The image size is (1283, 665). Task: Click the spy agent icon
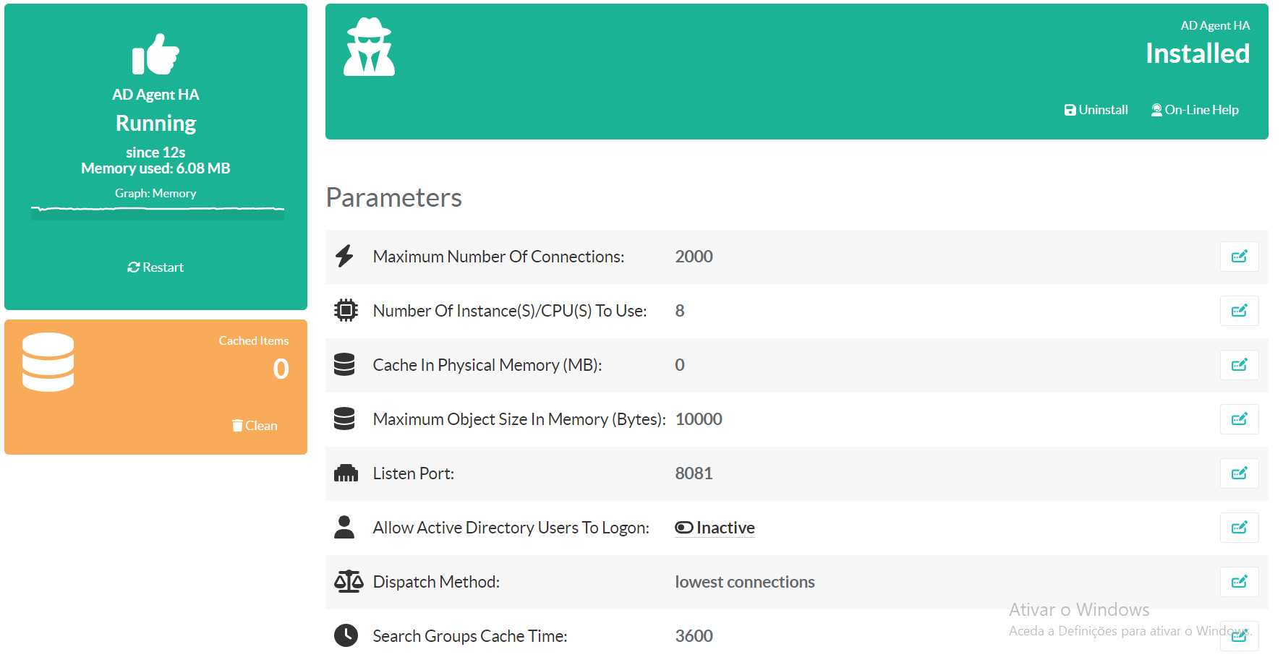(x=369, y=48)
